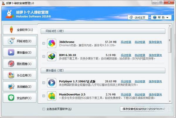Maximize the window from title bar
This screenshot has width=176, height=118.
click(x=161, y=2)
